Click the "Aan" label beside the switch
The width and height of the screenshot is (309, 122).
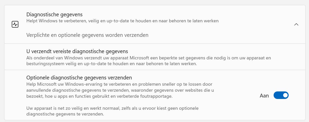tap(264, 95)
